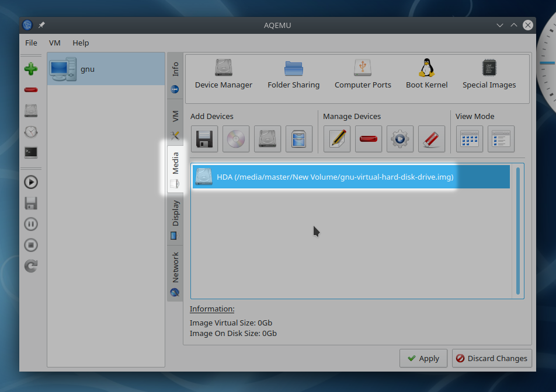Click the Information heading text
The height and width of the screenshot is (392, 556).
[x=212, y=309]
